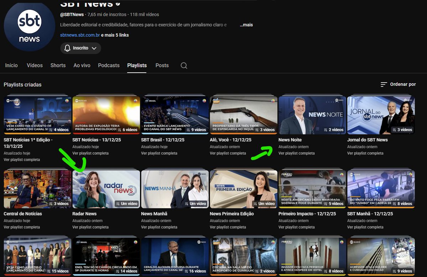Click Ver playlist completa under Central de Notícias

pos(22,227)
